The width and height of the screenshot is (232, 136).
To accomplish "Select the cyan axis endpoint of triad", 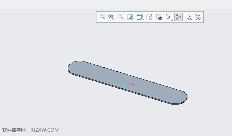I will [x=124, y=86].
